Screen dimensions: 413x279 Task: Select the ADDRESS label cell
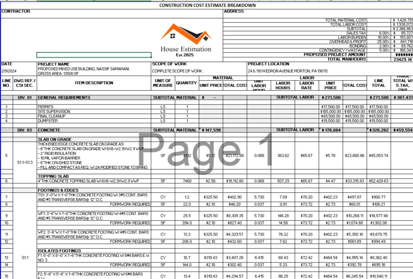click(x=234, y=11)
